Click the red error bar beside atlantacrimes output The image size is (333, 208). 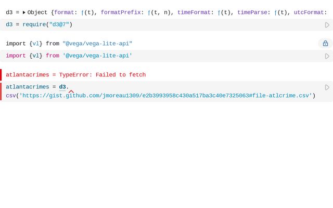[1, 75]
